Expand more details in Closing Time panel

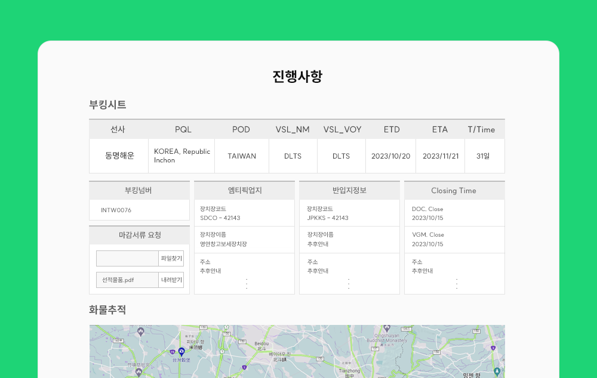pyautogui.click(x=457, y=283)
